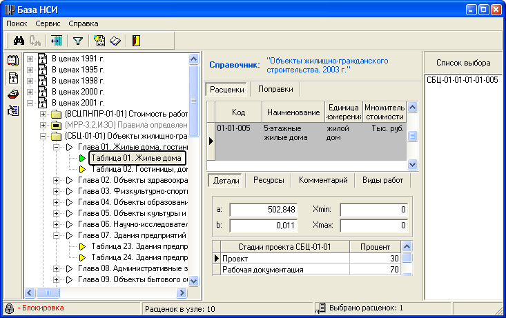Select 'Таблица 02. Гостиницы' tree item

[x=138, y=169]
